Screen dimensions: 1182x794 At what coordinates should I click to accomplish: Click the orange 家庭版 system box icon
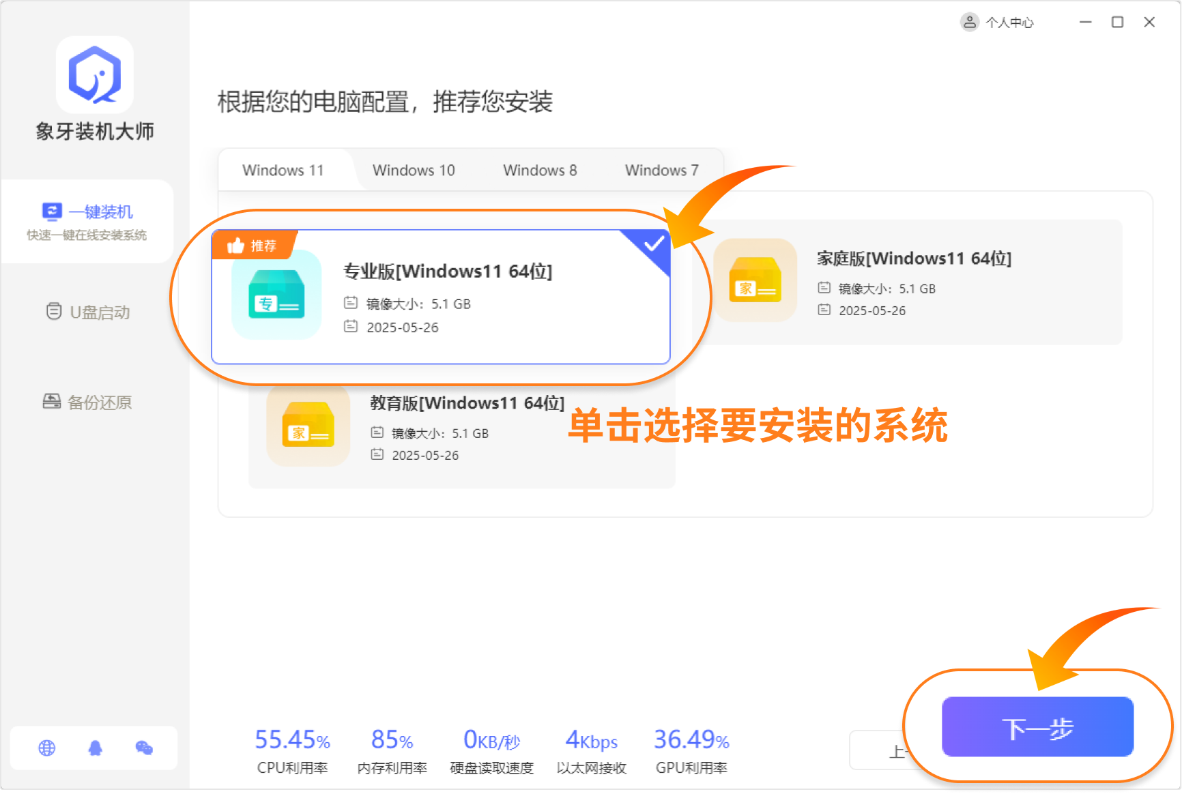(x=755, y=280)
